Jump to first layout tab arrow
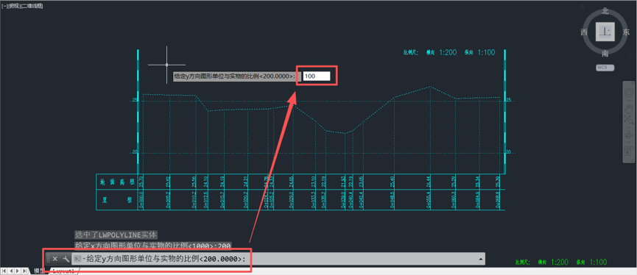 click(x=4, y=271)
